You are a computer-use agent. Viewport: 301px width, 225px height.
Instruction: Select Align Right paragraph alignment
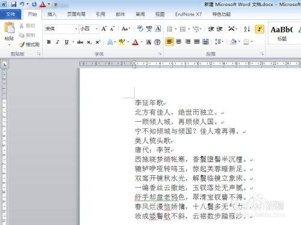click(x=188, y=41)
